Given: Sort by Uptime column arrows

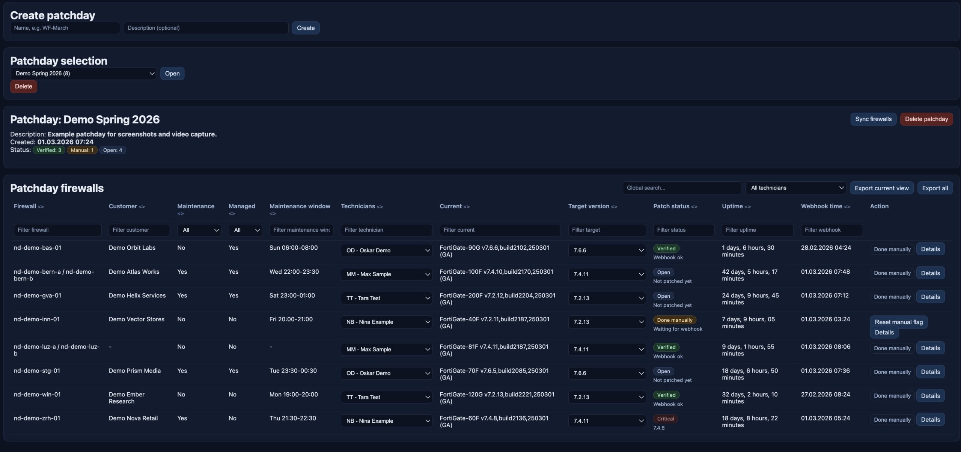Looking at the screenshot, I should 747,207.
